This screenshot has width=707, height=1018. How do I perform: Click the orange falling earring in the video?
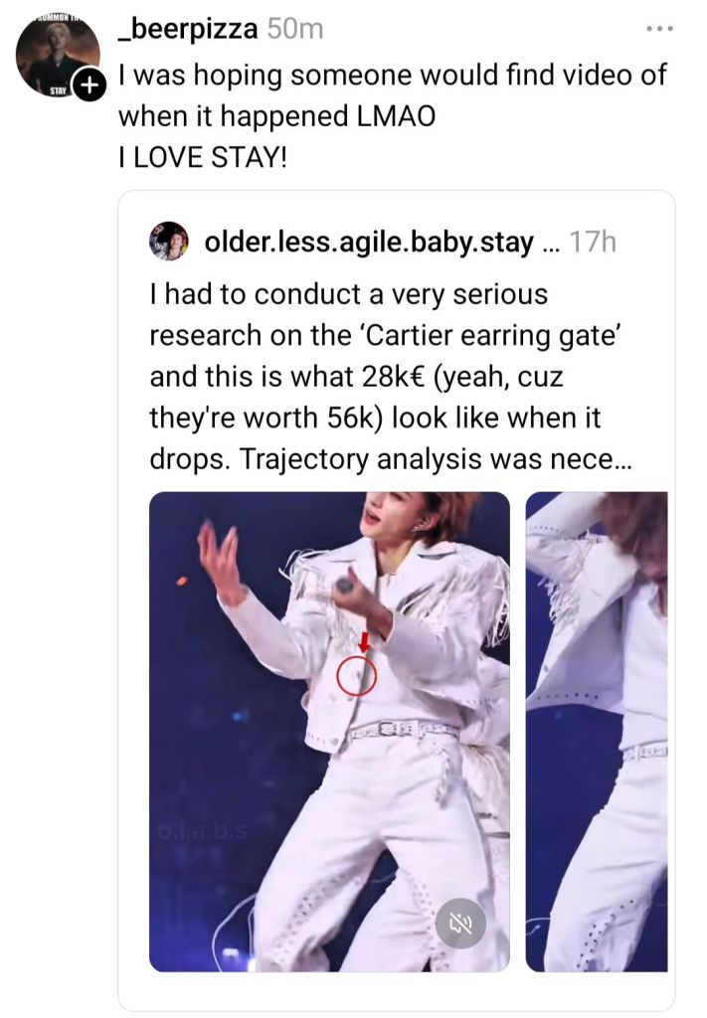point(182,580)
